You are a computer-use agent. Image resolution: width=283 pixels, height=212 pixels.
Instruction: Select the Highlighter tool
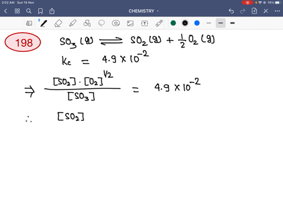pyautogui.click(x=73, y=24)
